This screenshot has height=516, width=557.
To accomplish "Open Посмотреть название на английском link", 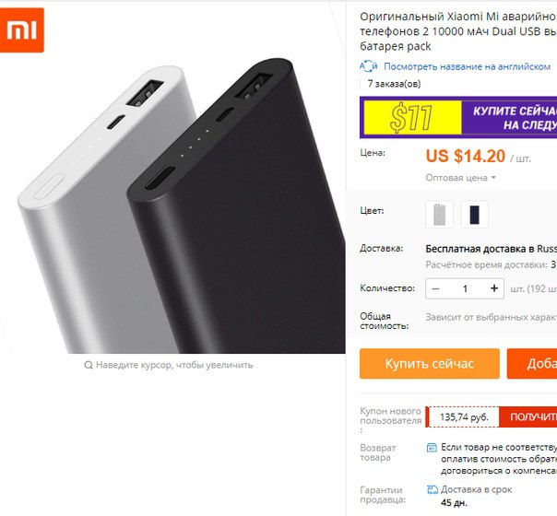I will point(468,66).
